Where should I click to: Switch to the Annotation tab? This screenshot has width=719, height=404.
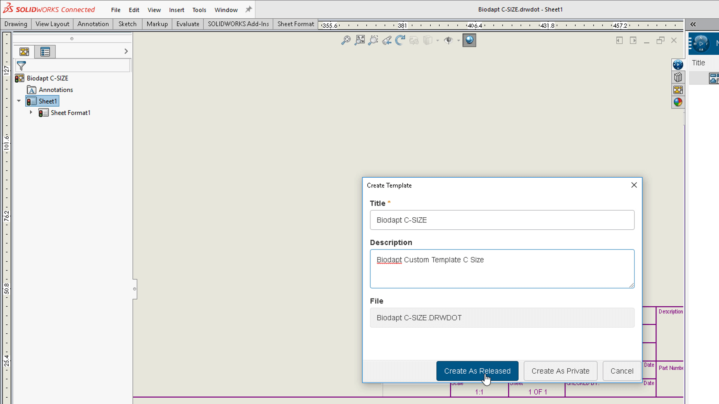coord(93,24)
